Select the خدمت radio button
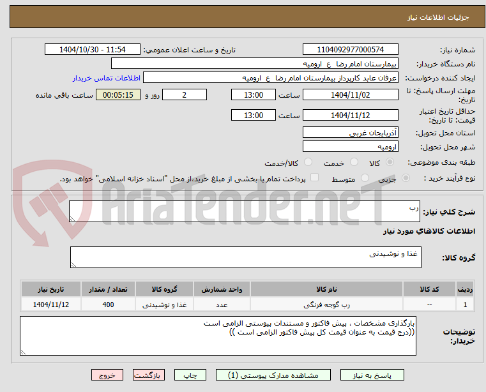 [x=354, y=162]
